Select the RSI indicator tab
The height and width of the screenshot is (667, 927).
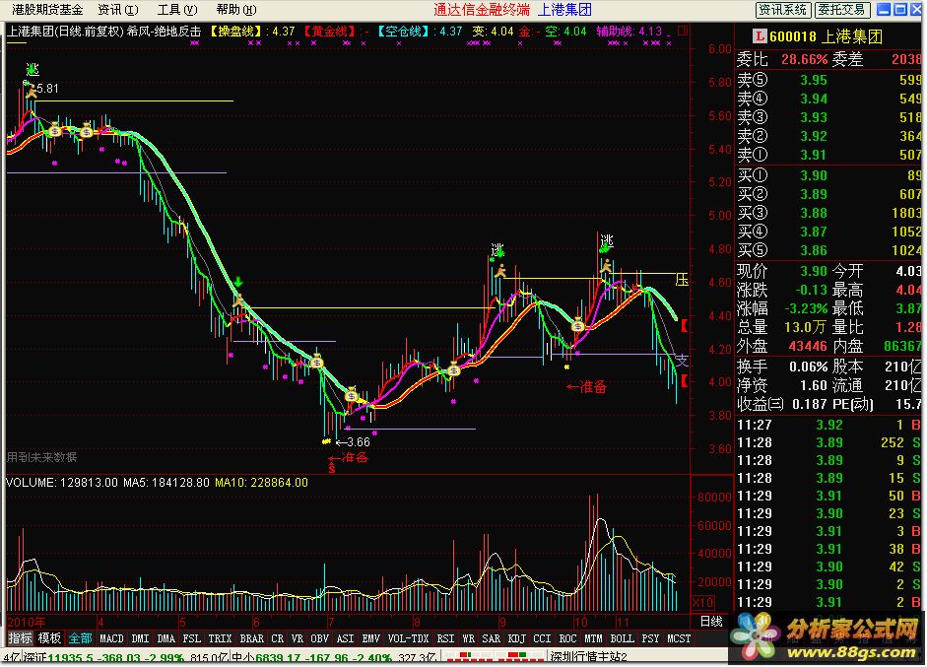(x=445, y=638)
